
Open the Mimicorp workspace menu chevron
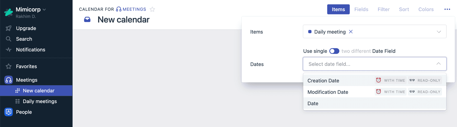(44, 9)
